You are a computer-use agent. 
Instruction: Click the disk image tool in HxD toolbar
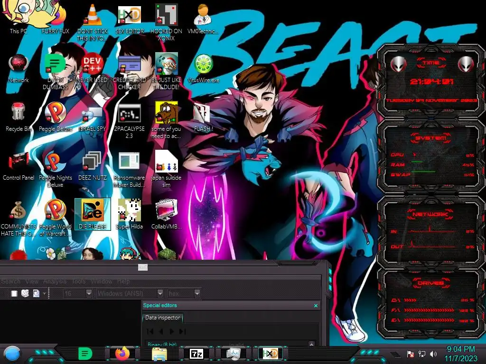pyautogui.click(x=25, y=293)
